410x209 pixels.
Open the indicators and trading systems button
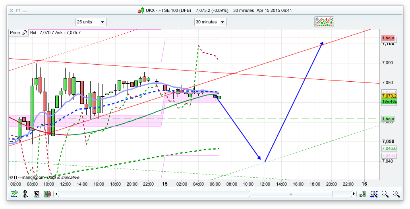(x=324, y=22)
